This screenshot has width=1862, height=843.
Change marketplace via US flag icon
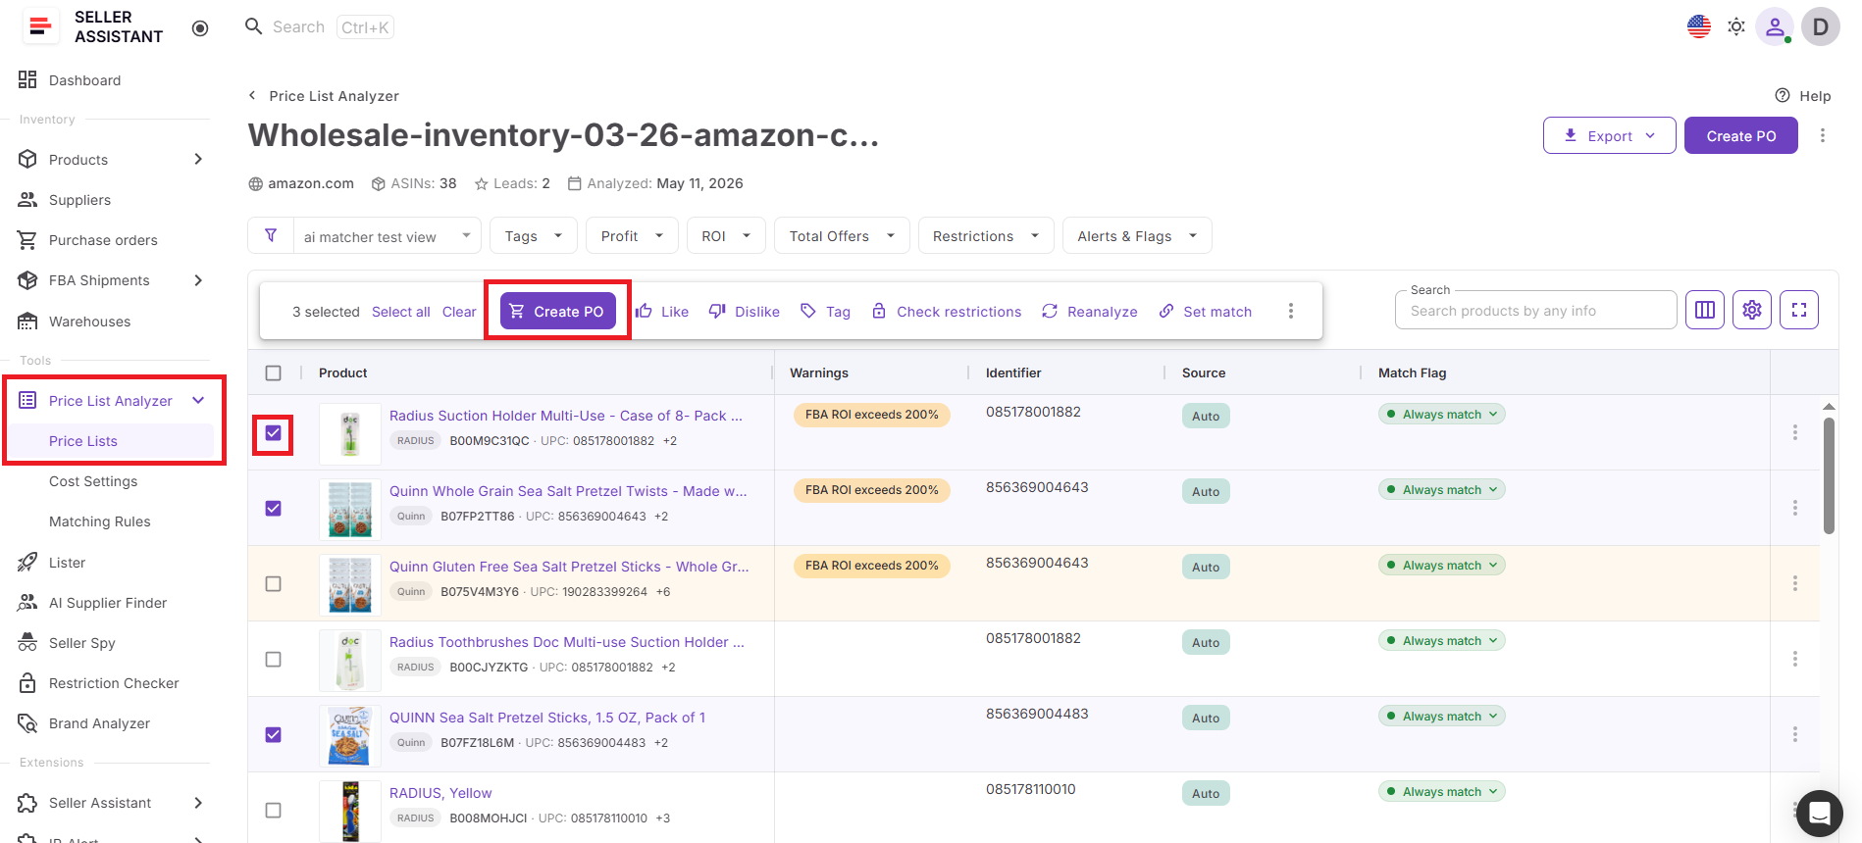click(x=1699, y=26)
